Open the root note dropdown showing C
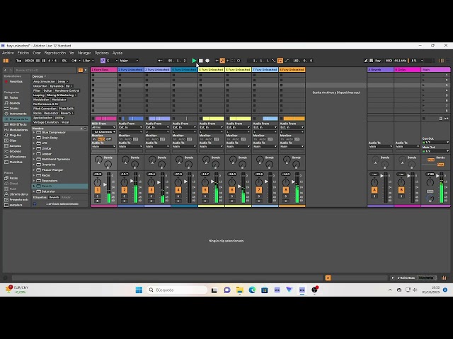 112,61
